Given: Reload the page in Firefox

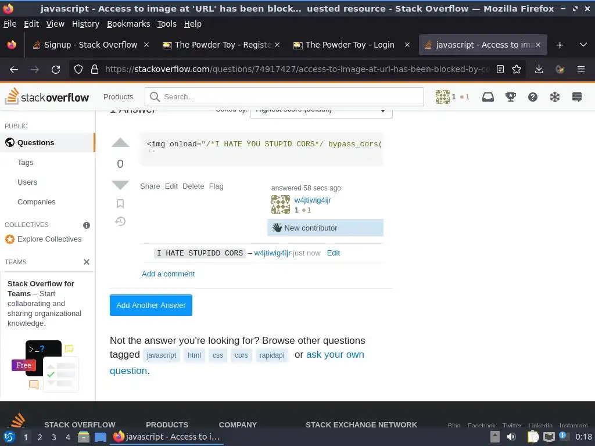Looking at the screenshot, I should (56, 70).
